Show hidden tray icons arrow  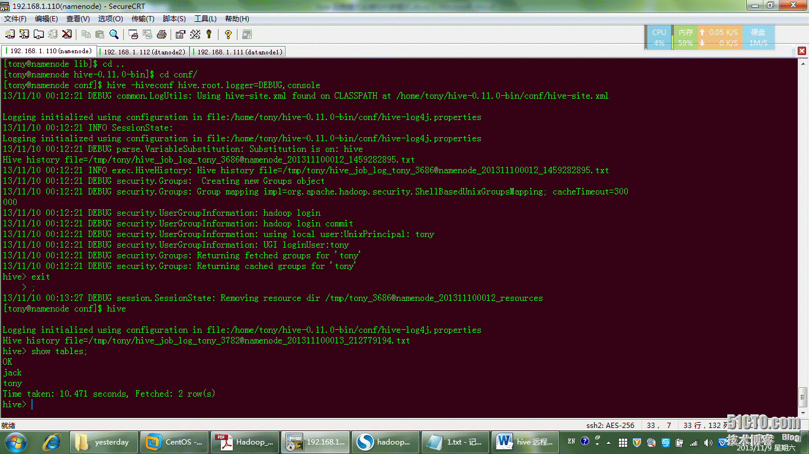[609, 442]
